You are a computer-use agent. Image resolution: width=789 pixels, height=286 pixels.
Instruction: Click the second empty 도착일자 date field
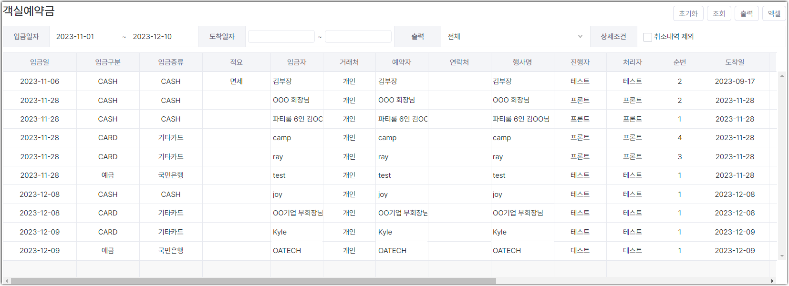pos(358,37)
